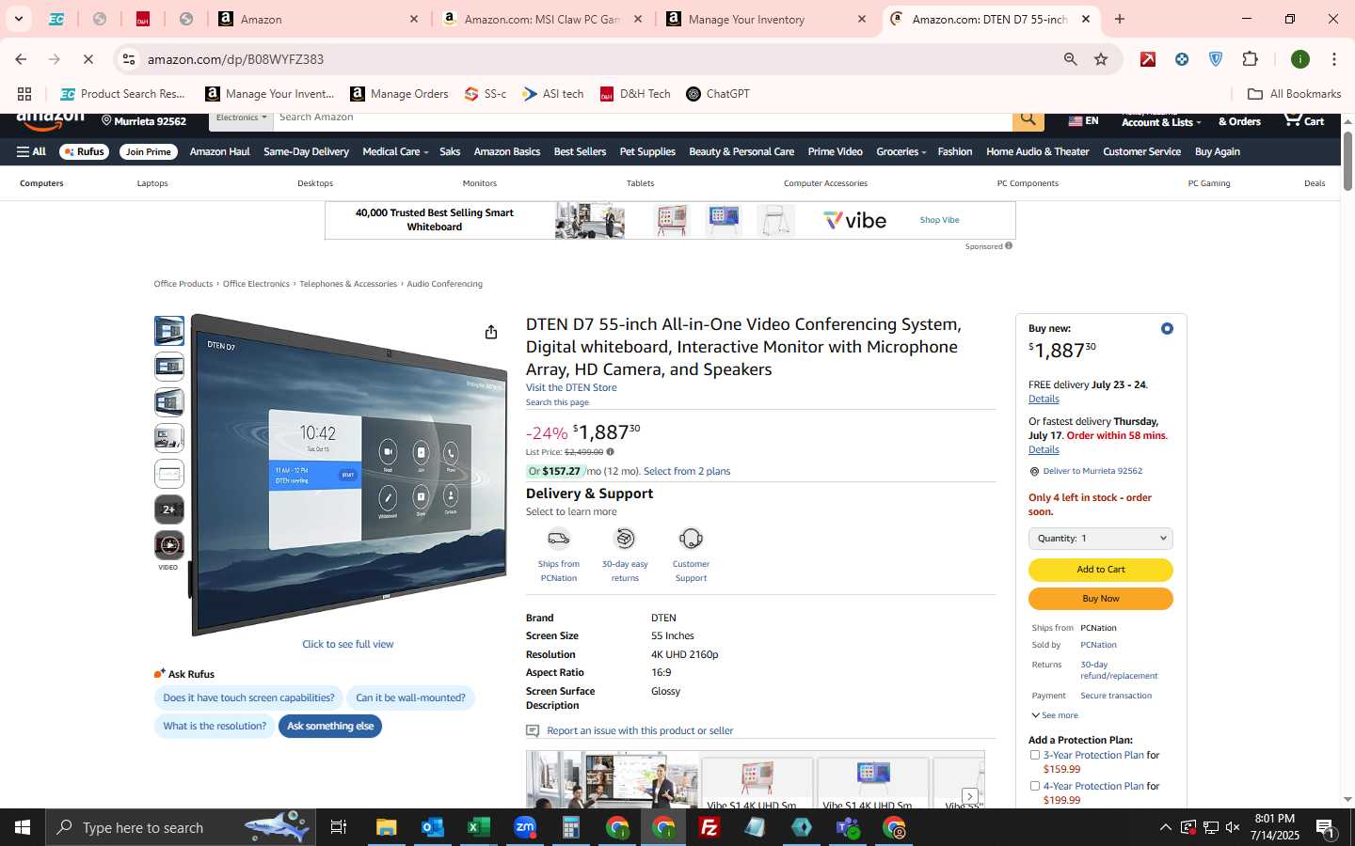The height and width of the screenshot is (846, 1355).
Task: Open FileZilla from the taskbar
Action: 709,827
